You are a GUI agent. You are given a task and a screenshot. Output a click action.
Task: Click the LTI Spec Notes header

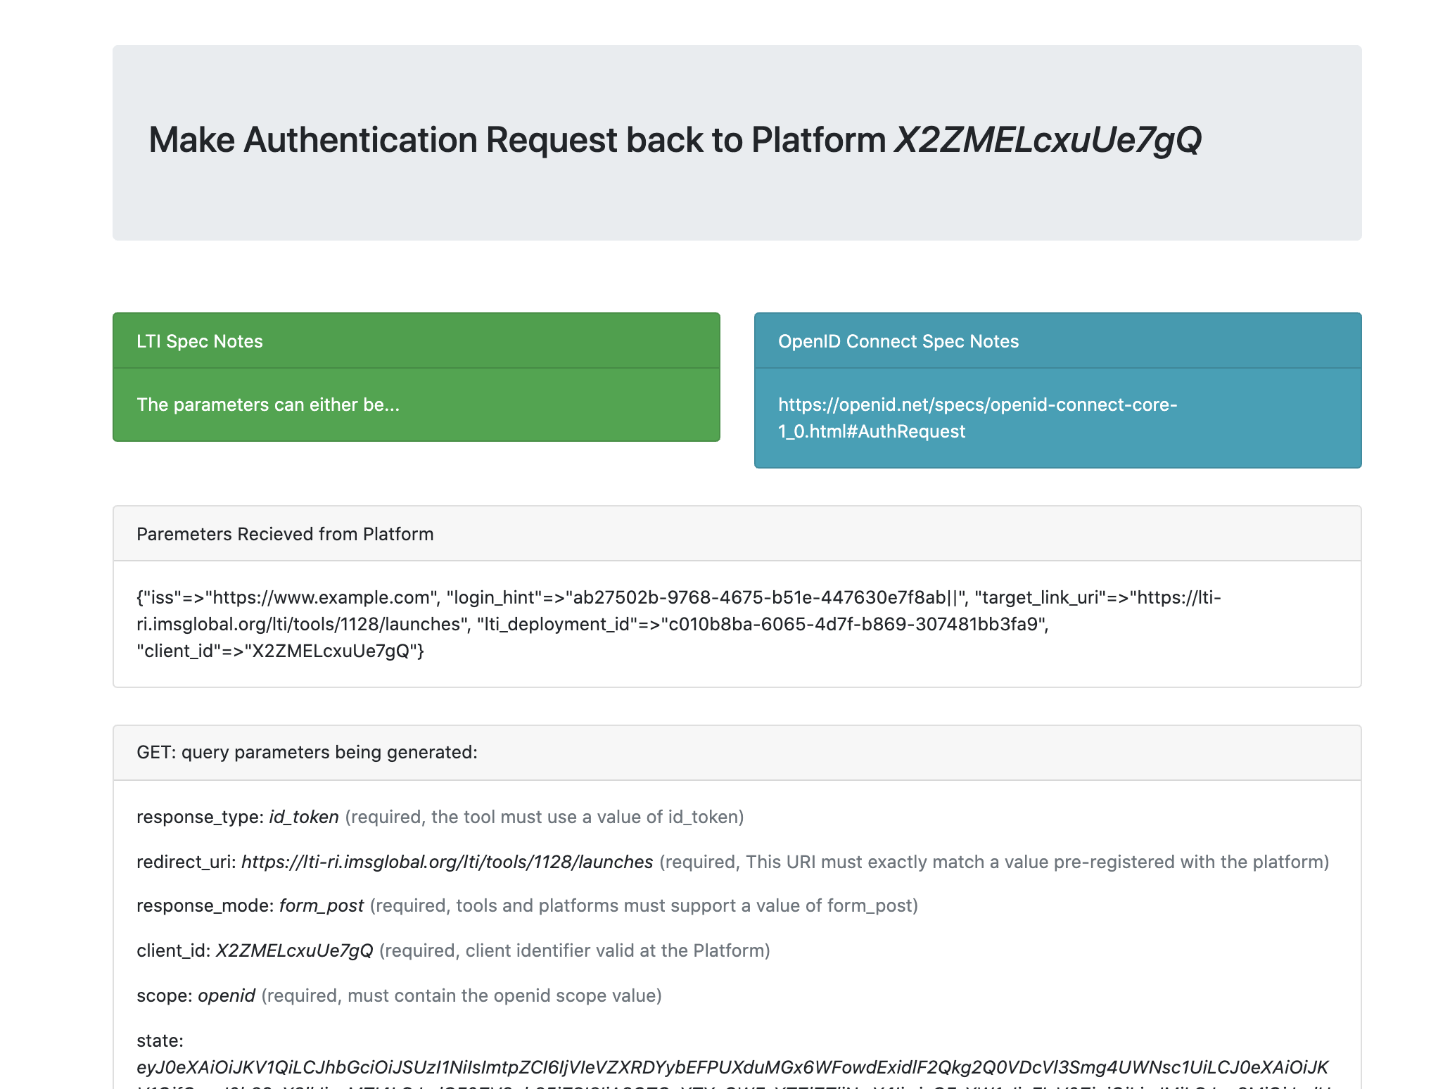[200, 341]
